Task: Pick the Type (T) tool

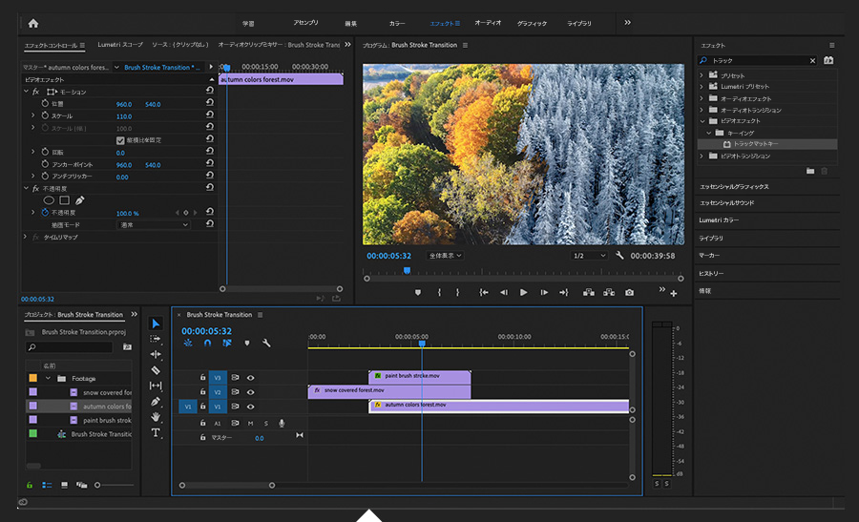Action: pos(157,432)
